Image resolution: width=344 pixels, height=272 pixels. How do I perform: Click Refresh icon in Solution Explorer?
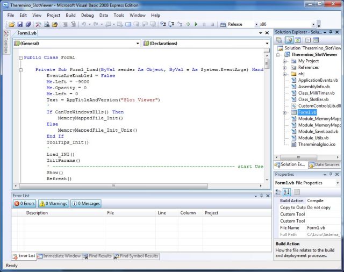(x=298, y=40)
